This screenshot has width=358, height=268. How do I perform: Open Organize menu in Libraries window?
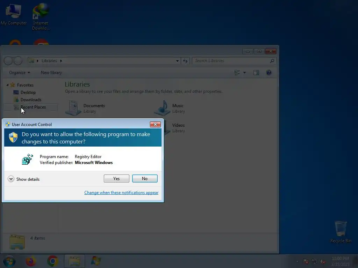pyautogui.click(x=20, y=73)
